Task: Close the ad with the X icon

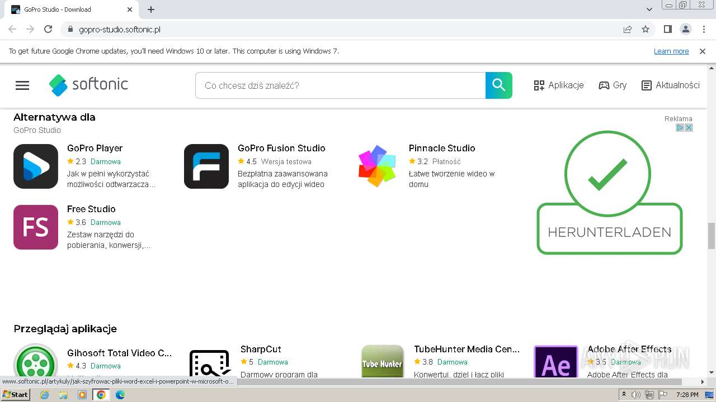Action: coord(689,128)
